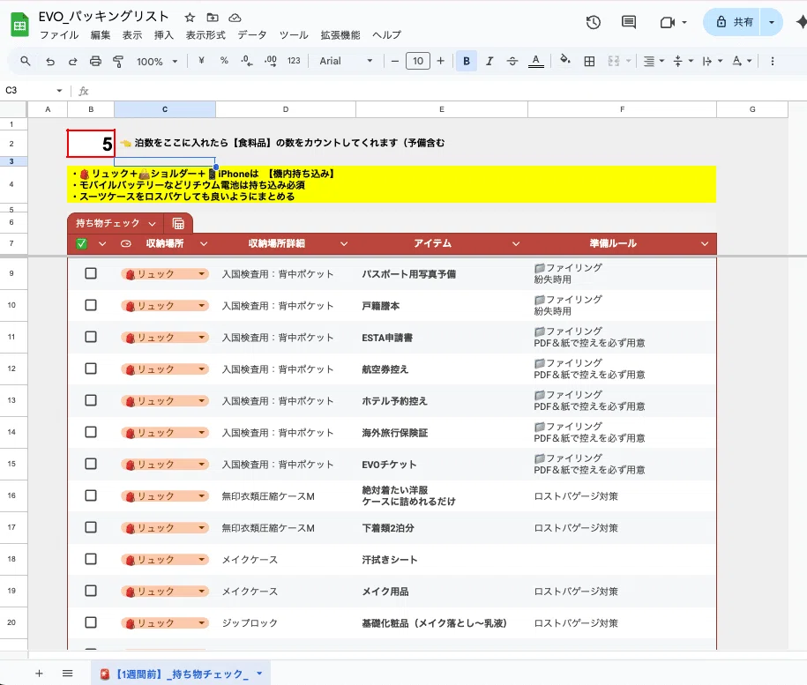The height and width of the screenshot is (685, 807).
Task: Open the Arial font dropdown
Action: coord(346,61)
